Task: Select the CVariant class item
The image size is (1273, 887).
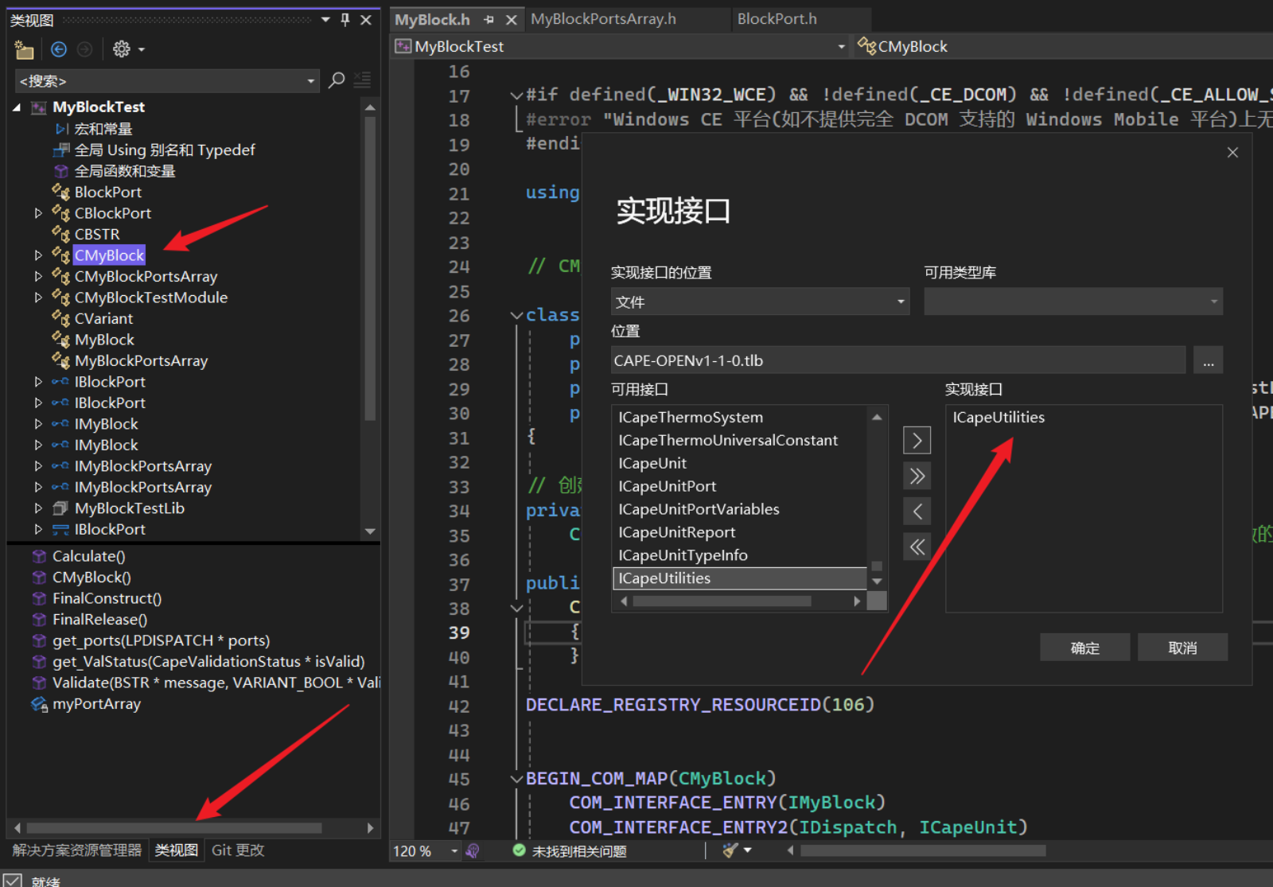Action: click(103, 318)
